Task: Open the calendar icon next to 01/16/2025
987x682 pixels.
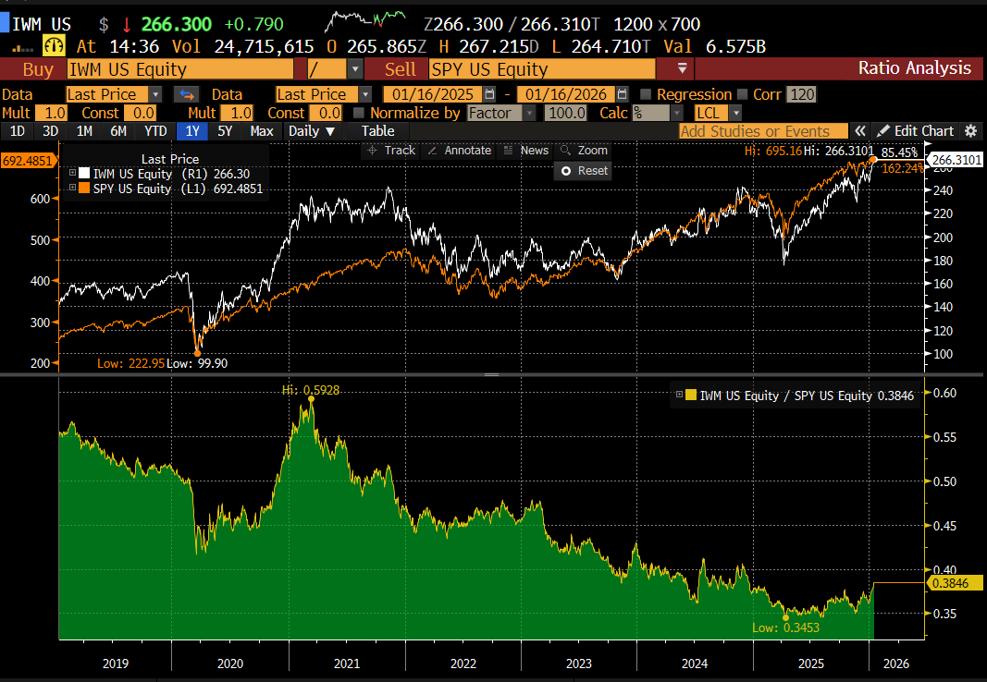Action: tap(489, 94)
